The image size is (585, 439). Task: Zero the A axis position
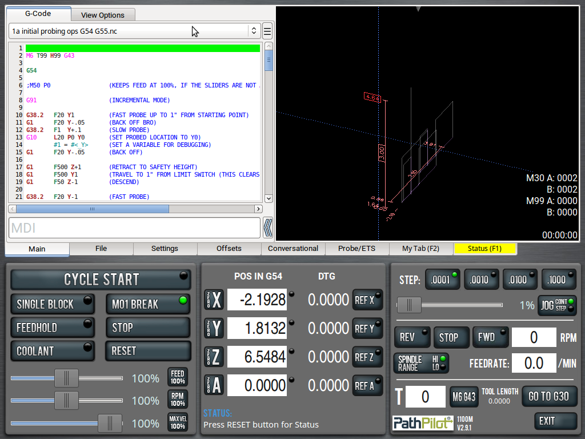[214, 385]
